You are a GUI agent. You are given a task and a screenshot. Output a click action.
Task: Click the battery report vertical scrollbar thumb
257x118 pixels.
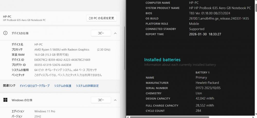[256, 8]
